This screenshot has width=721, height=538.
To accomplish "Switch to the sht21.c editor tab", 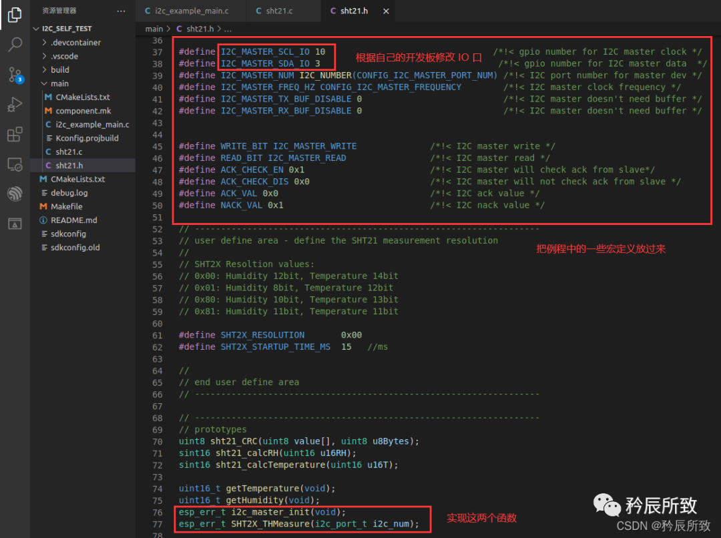I will point(279,11).
